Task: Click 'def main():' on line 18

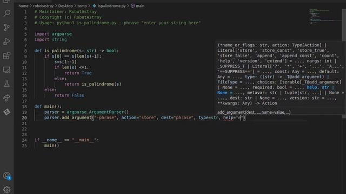Action: (48, 107)
